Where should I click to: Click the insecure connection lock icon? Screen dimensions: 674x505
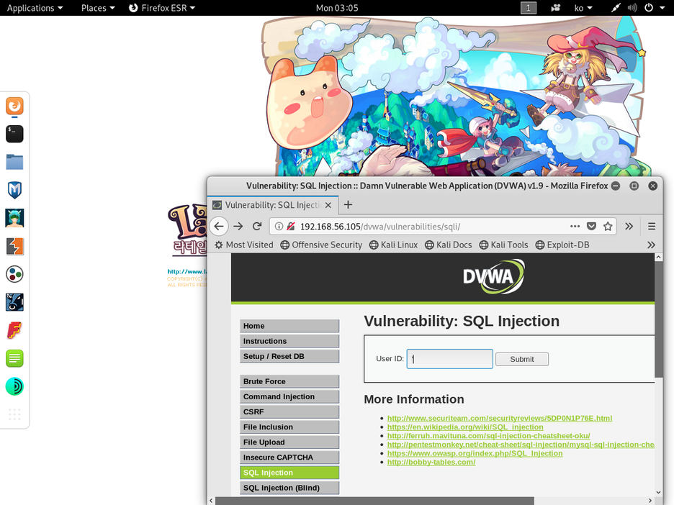291,227
